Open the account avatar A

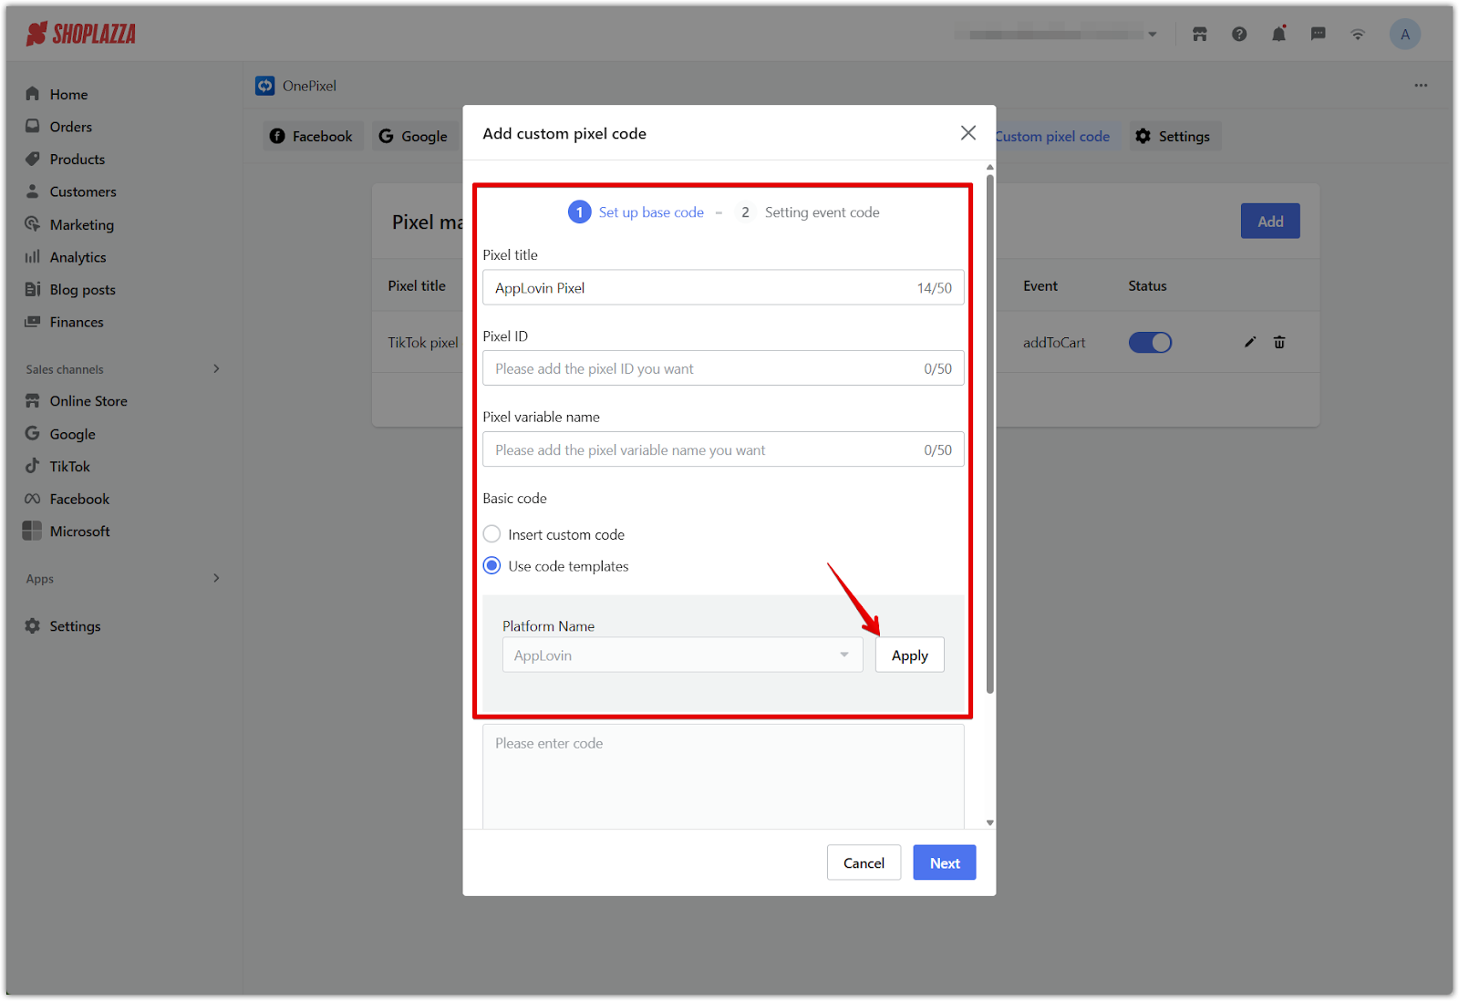[1405, 35]
